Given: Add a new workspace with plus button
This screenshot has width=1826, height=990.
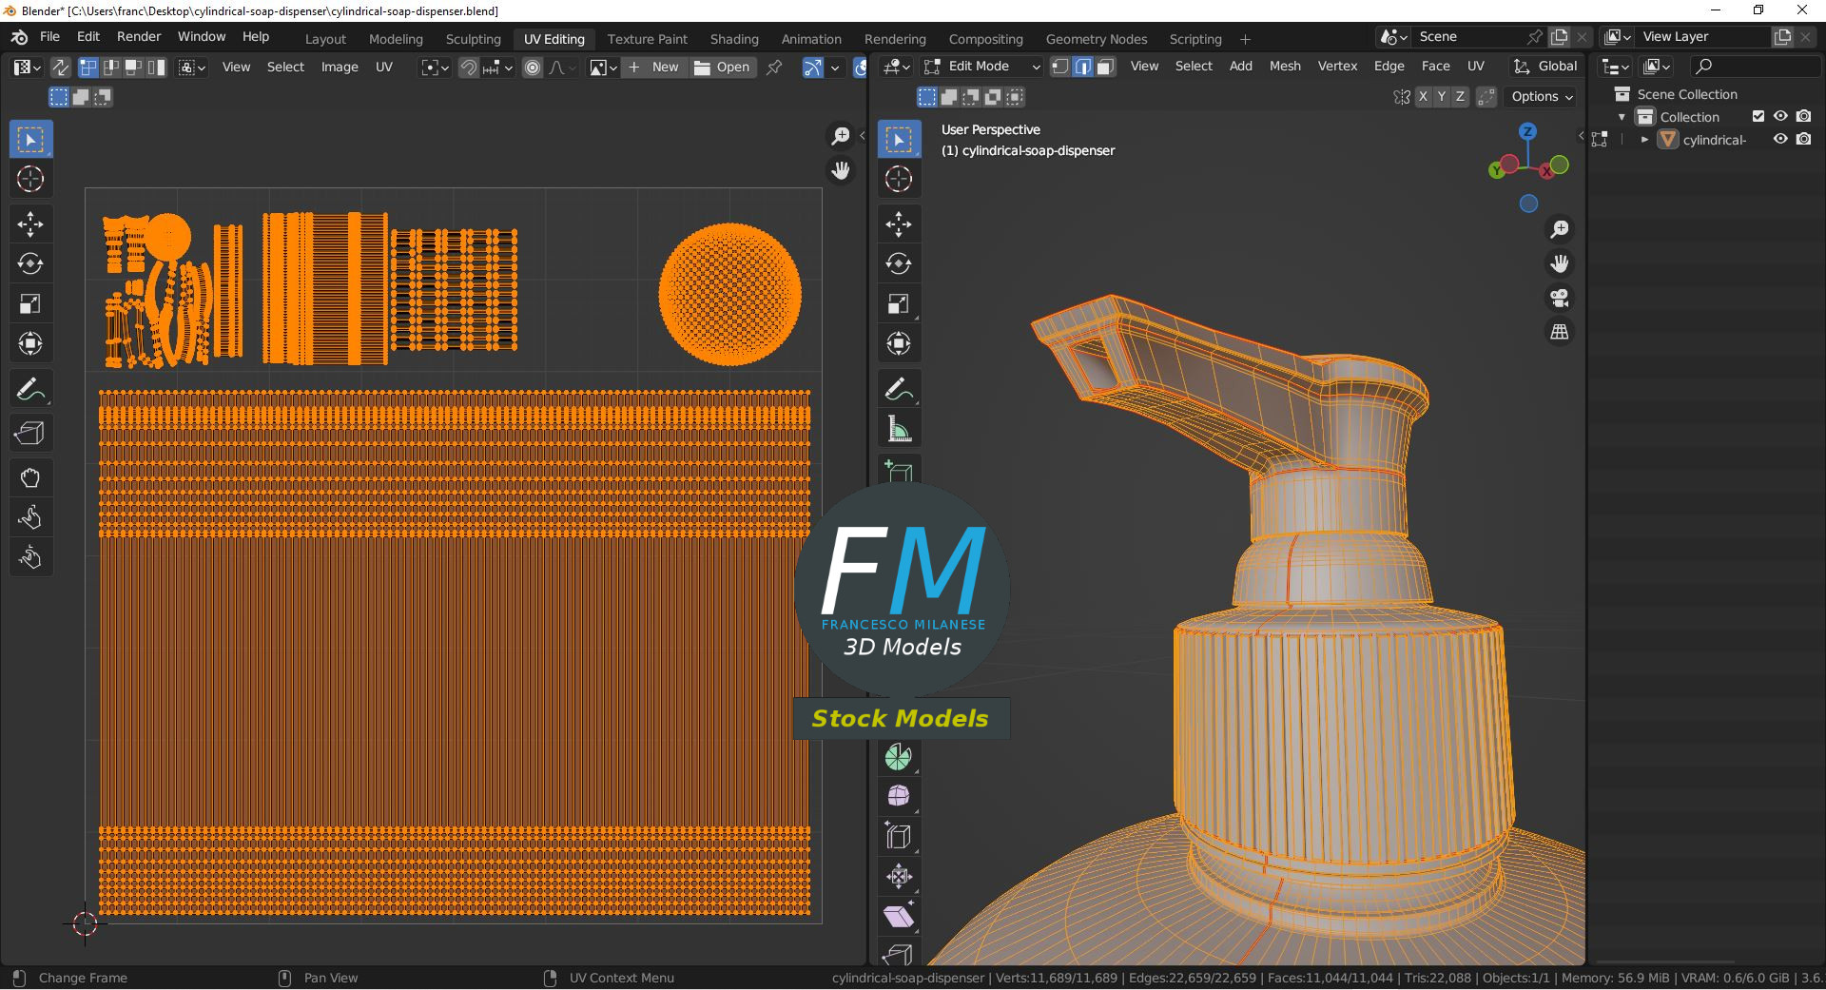Looking at the screenshot, I should (1245, 39).
